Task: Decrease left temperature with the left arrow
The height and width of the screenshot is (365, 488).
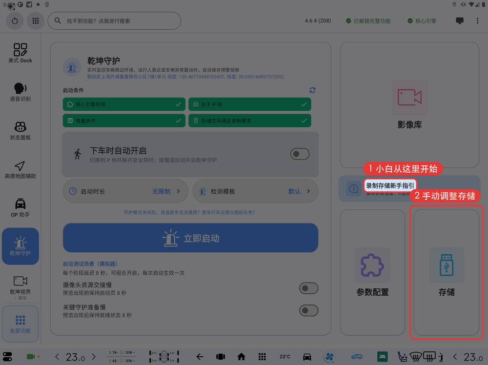Action: [x=57, y=357]
